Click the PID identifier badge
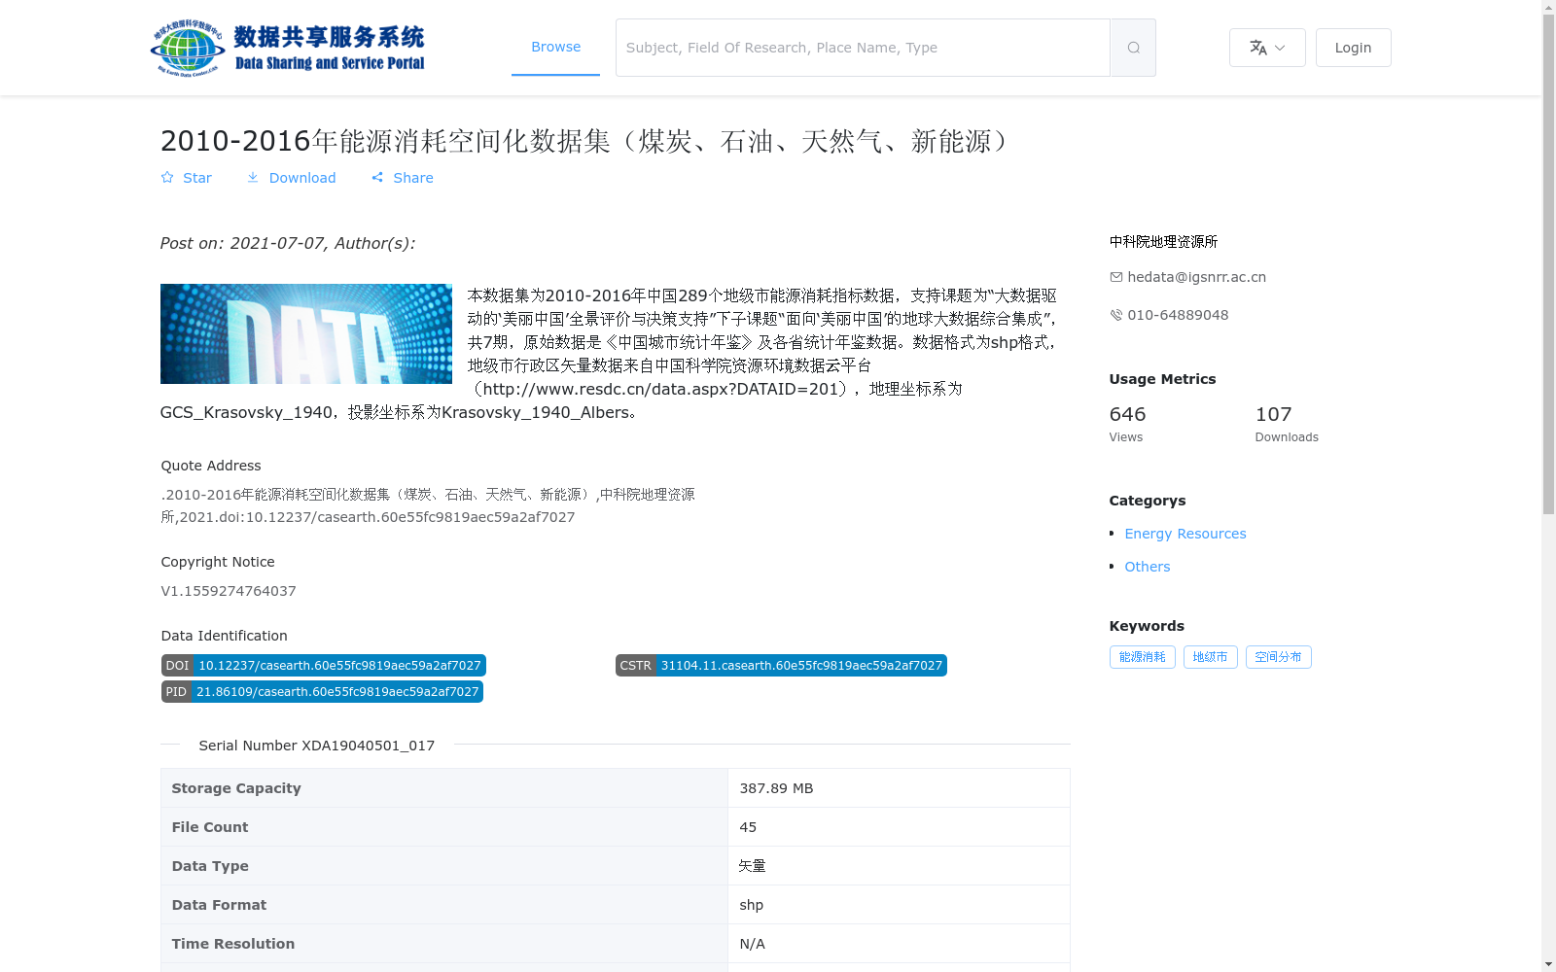 point(322,691)
